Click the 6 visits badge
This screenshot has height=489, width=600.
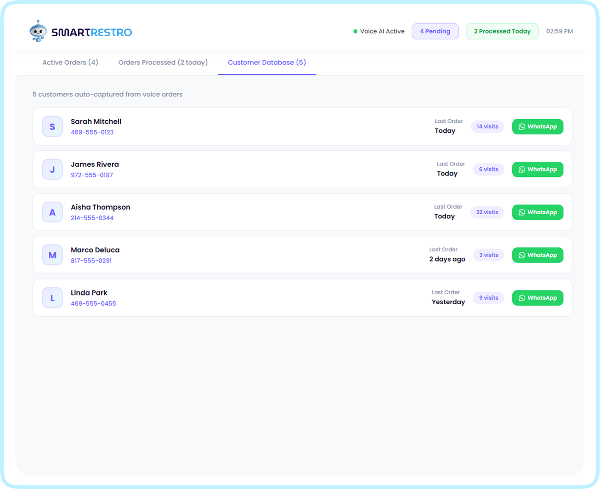(488, 169)
